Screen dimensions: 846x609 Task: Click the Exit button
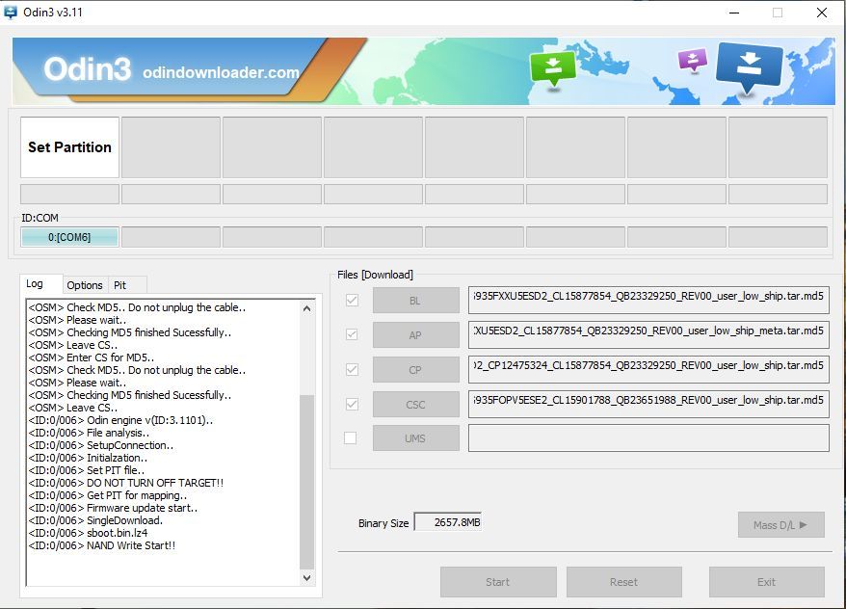click(766, 582)
